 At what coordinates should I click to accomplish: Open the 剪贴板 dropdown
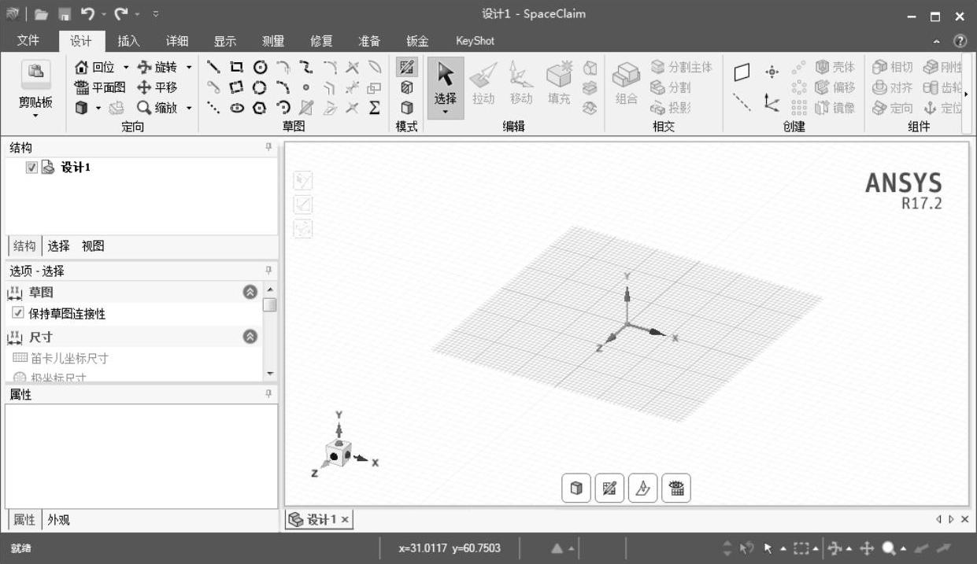35,115
